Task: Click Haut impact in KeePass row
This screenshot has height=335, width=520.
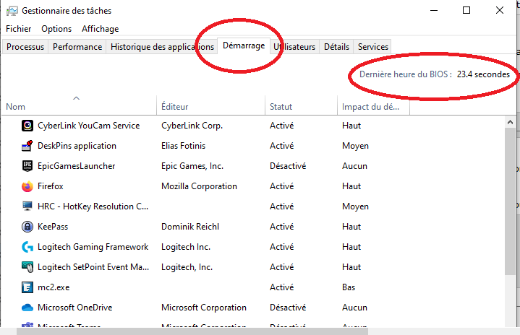Action: coord(351,227)
